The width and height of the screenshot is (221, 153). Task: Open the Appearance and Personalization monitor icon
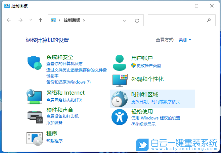click(120, 81)
